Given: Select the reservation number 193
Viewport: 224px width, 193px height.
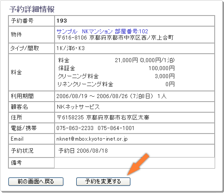Looking at the screenshot, I should tap(62, 21).
